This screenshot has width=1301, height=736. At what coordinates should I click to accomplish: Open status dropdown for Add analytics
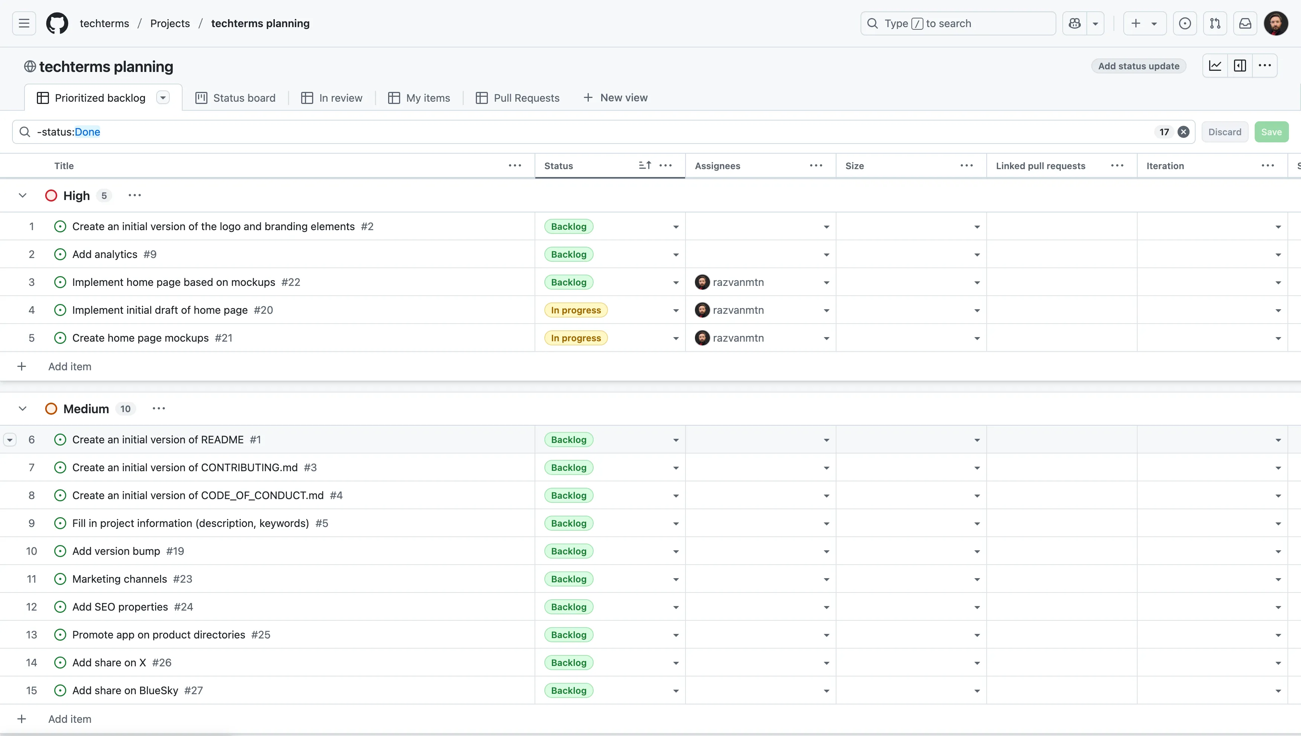pyautogui.click(x=676, y=255)
